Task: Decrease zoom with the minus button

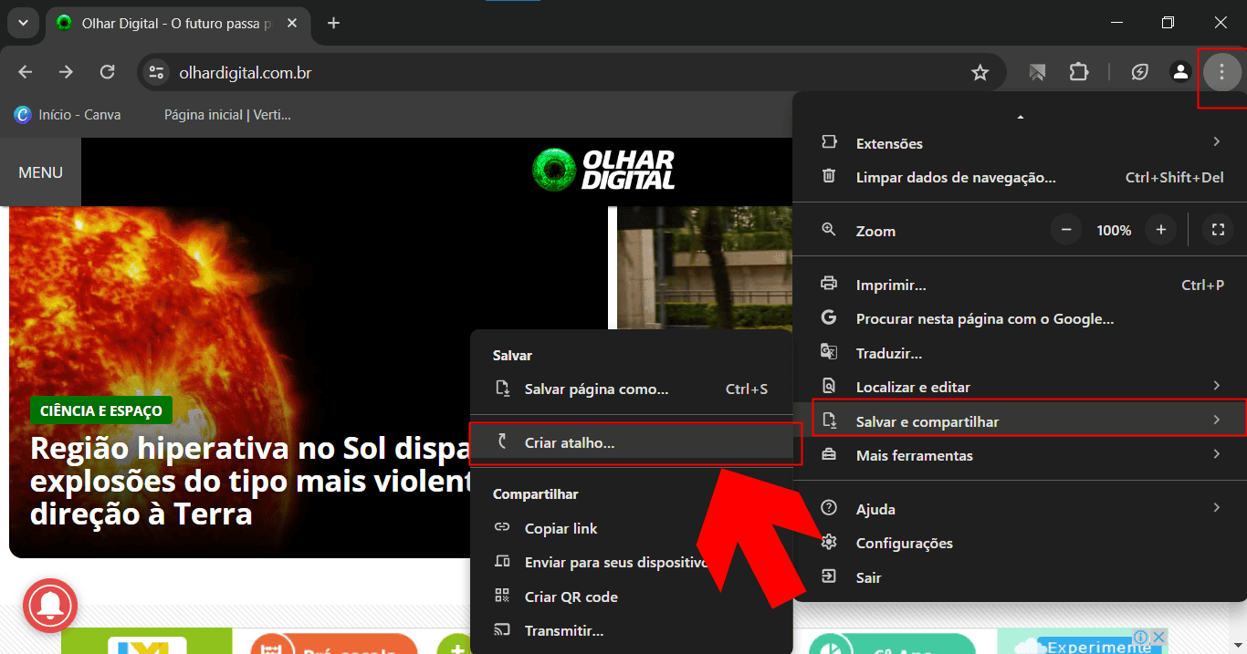Action: (x=1065, y=230)
